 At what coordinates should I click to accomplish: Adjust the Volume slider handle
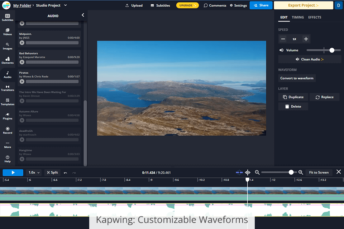[332, 50]
